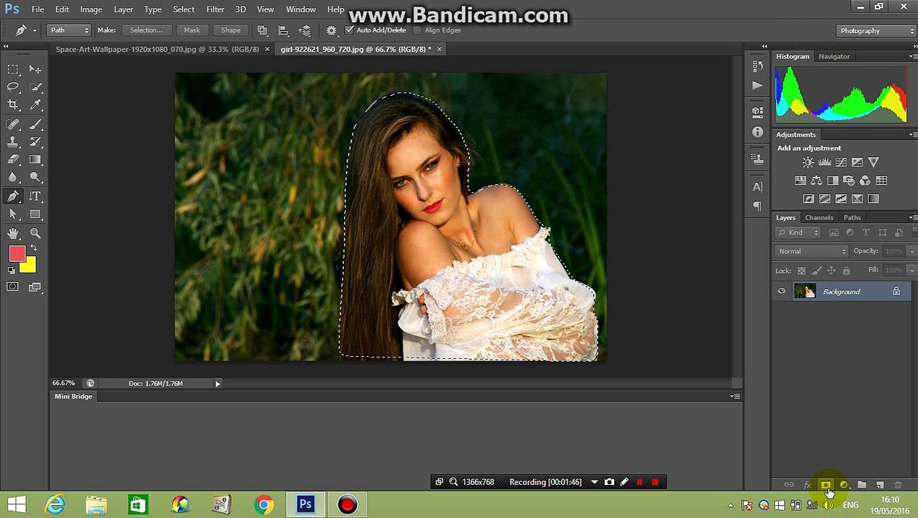Select the Crop tool
Viewport: 918px width, 518px height.
(x=13, y=105)
